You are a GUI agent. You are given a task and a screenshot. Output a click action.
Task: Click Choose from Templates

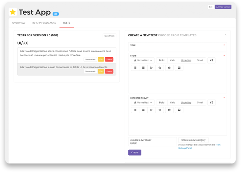[x=177, y=35]
